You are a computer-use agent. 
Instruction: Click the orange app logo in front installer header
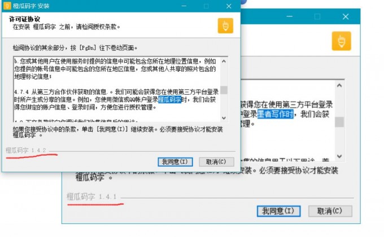(x=226, y=26)
